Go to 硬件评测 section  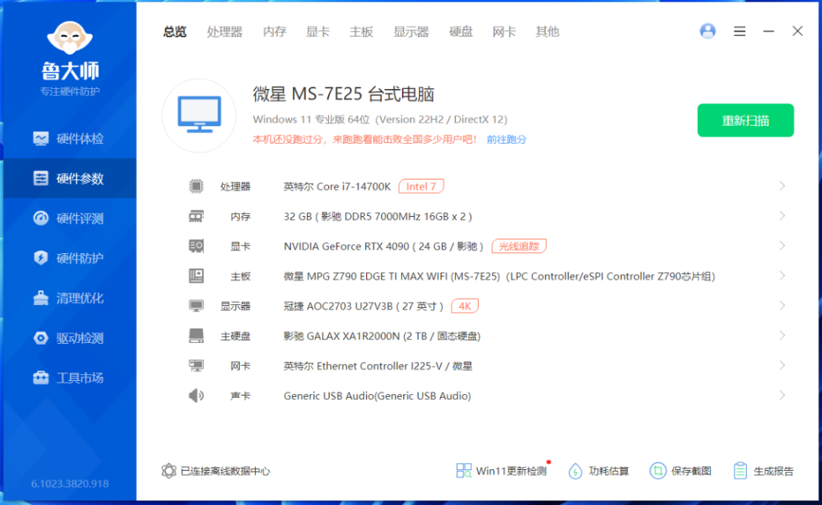[68, 218]
